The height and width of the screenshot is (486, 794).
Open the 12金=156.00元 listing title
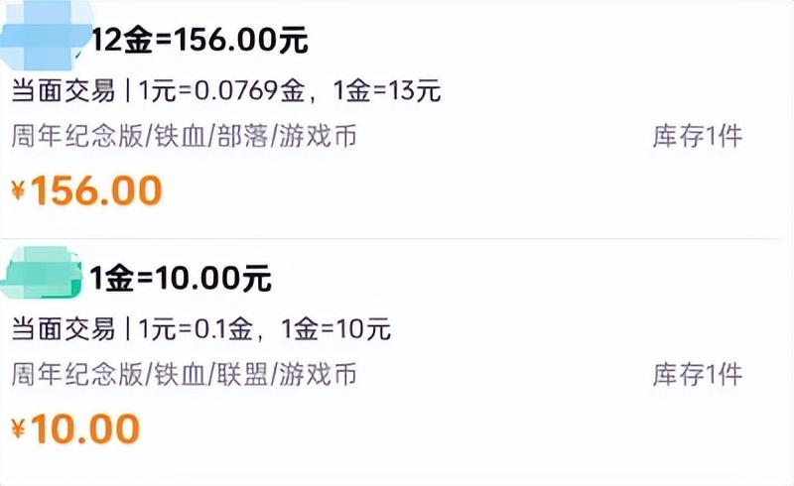(x=199, y=41)
